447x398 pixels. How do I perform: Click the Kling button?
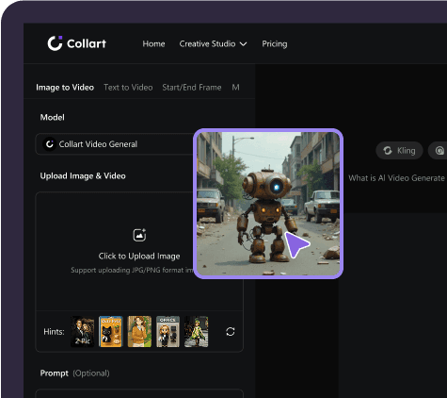[399, 151]
